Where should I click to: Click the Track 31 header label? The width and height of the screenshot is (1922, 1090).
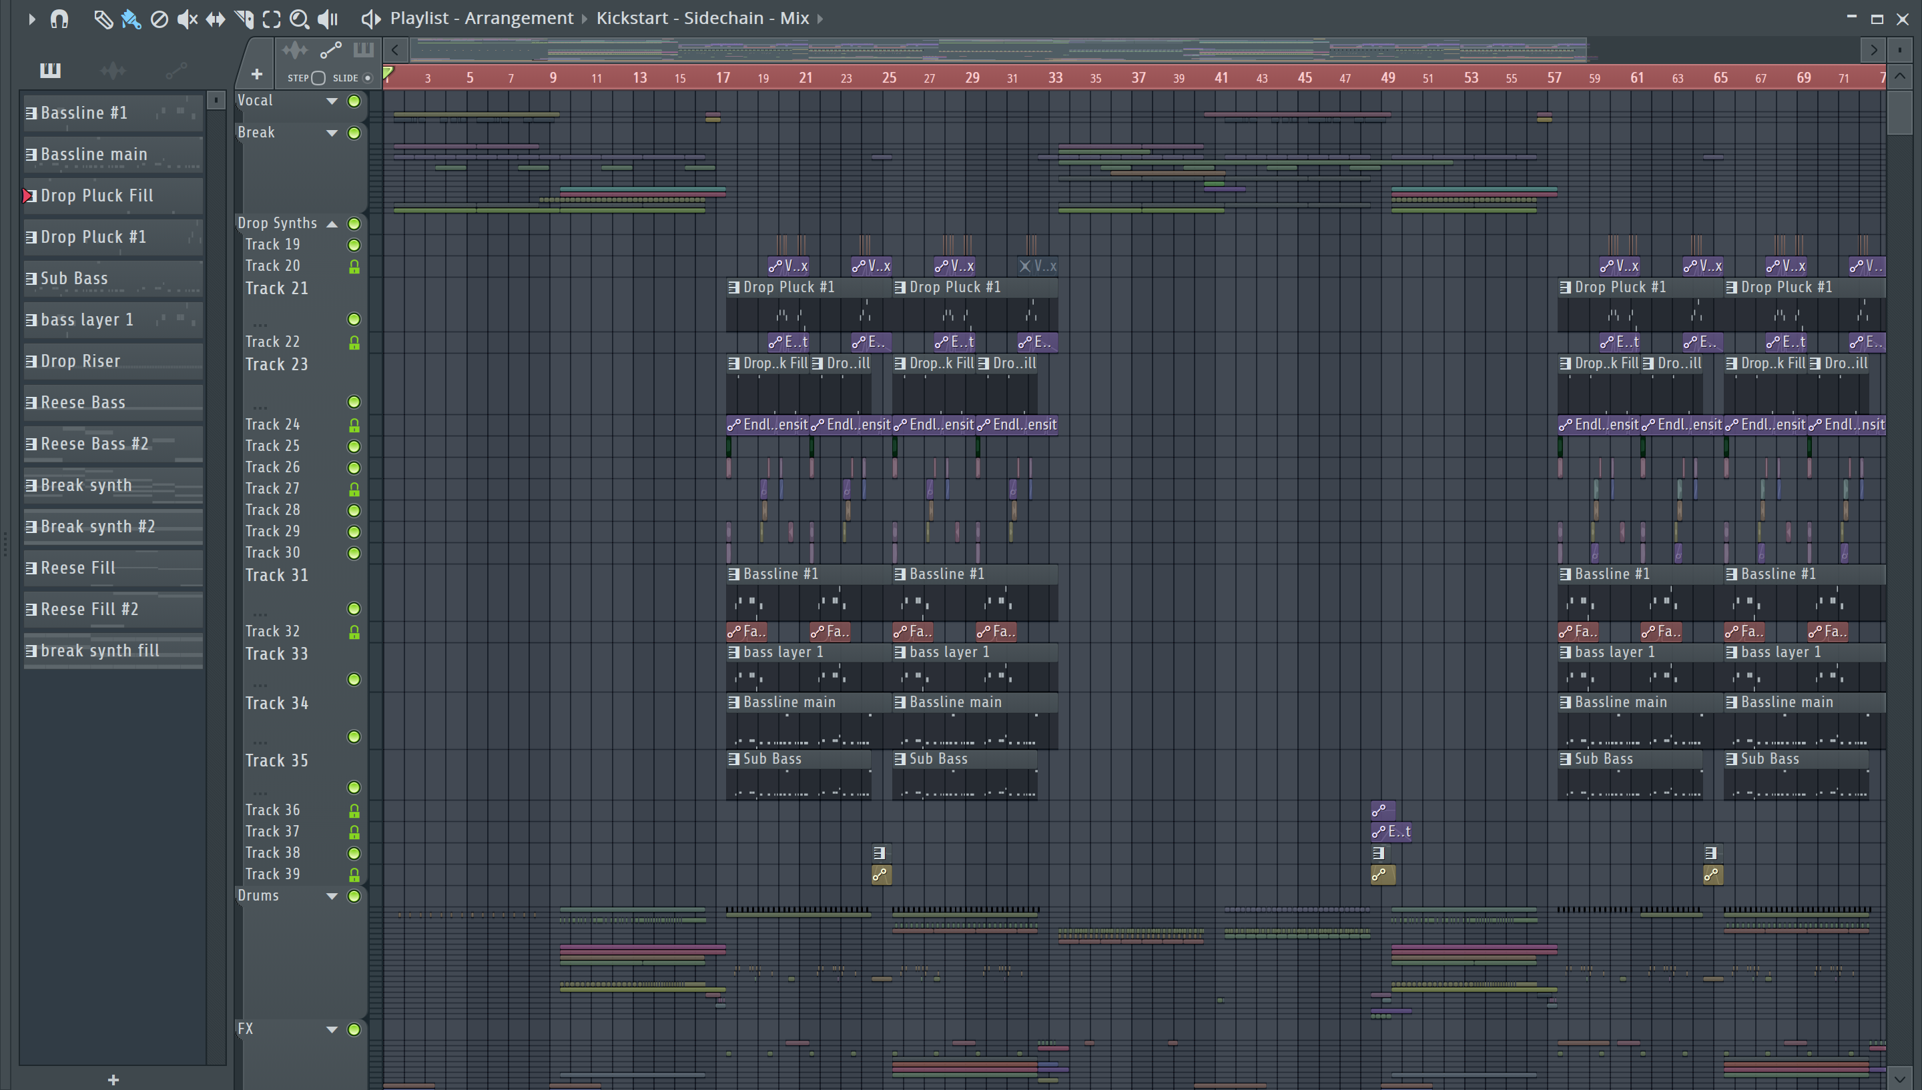276,576
